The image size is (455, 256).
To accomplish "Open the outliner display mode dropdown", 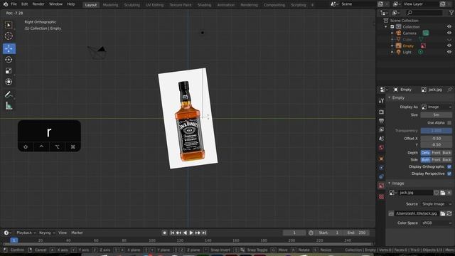I will coord(384,13).
